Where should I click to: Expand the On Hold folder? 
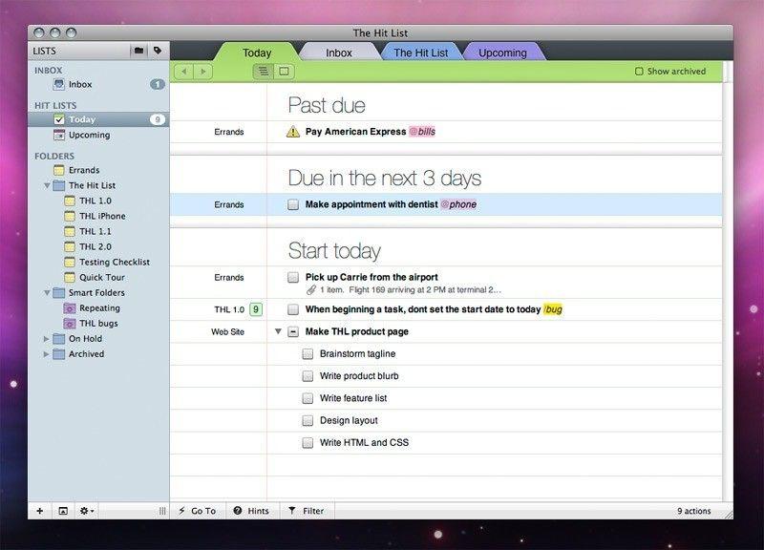(47, 339)
